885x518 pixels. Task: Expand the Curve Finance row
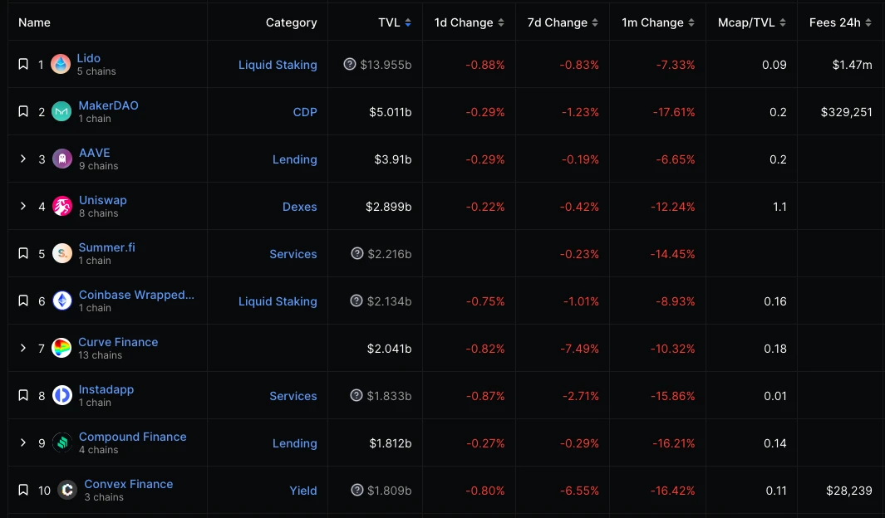[x=23, y=348]
